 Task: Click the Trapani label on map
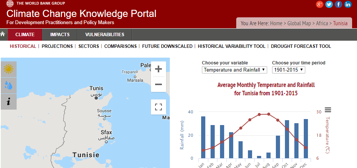pyautogui.click(x=129, y=72)
